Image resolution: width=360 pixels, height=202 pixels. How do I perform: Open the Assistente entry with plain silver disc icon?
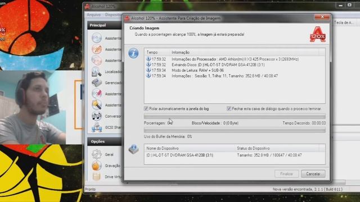click(x=106, y=38)
